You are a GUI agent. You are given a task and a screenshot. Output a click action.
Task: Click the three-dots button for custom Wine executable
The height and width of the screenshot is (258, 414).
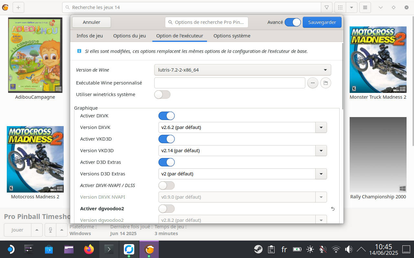click(313, 83)
